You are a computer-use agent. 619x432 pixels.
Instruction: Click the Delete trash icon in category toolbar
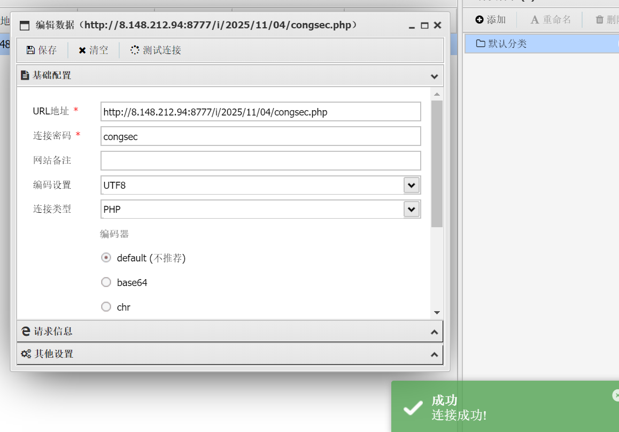(x=600, y=20)
